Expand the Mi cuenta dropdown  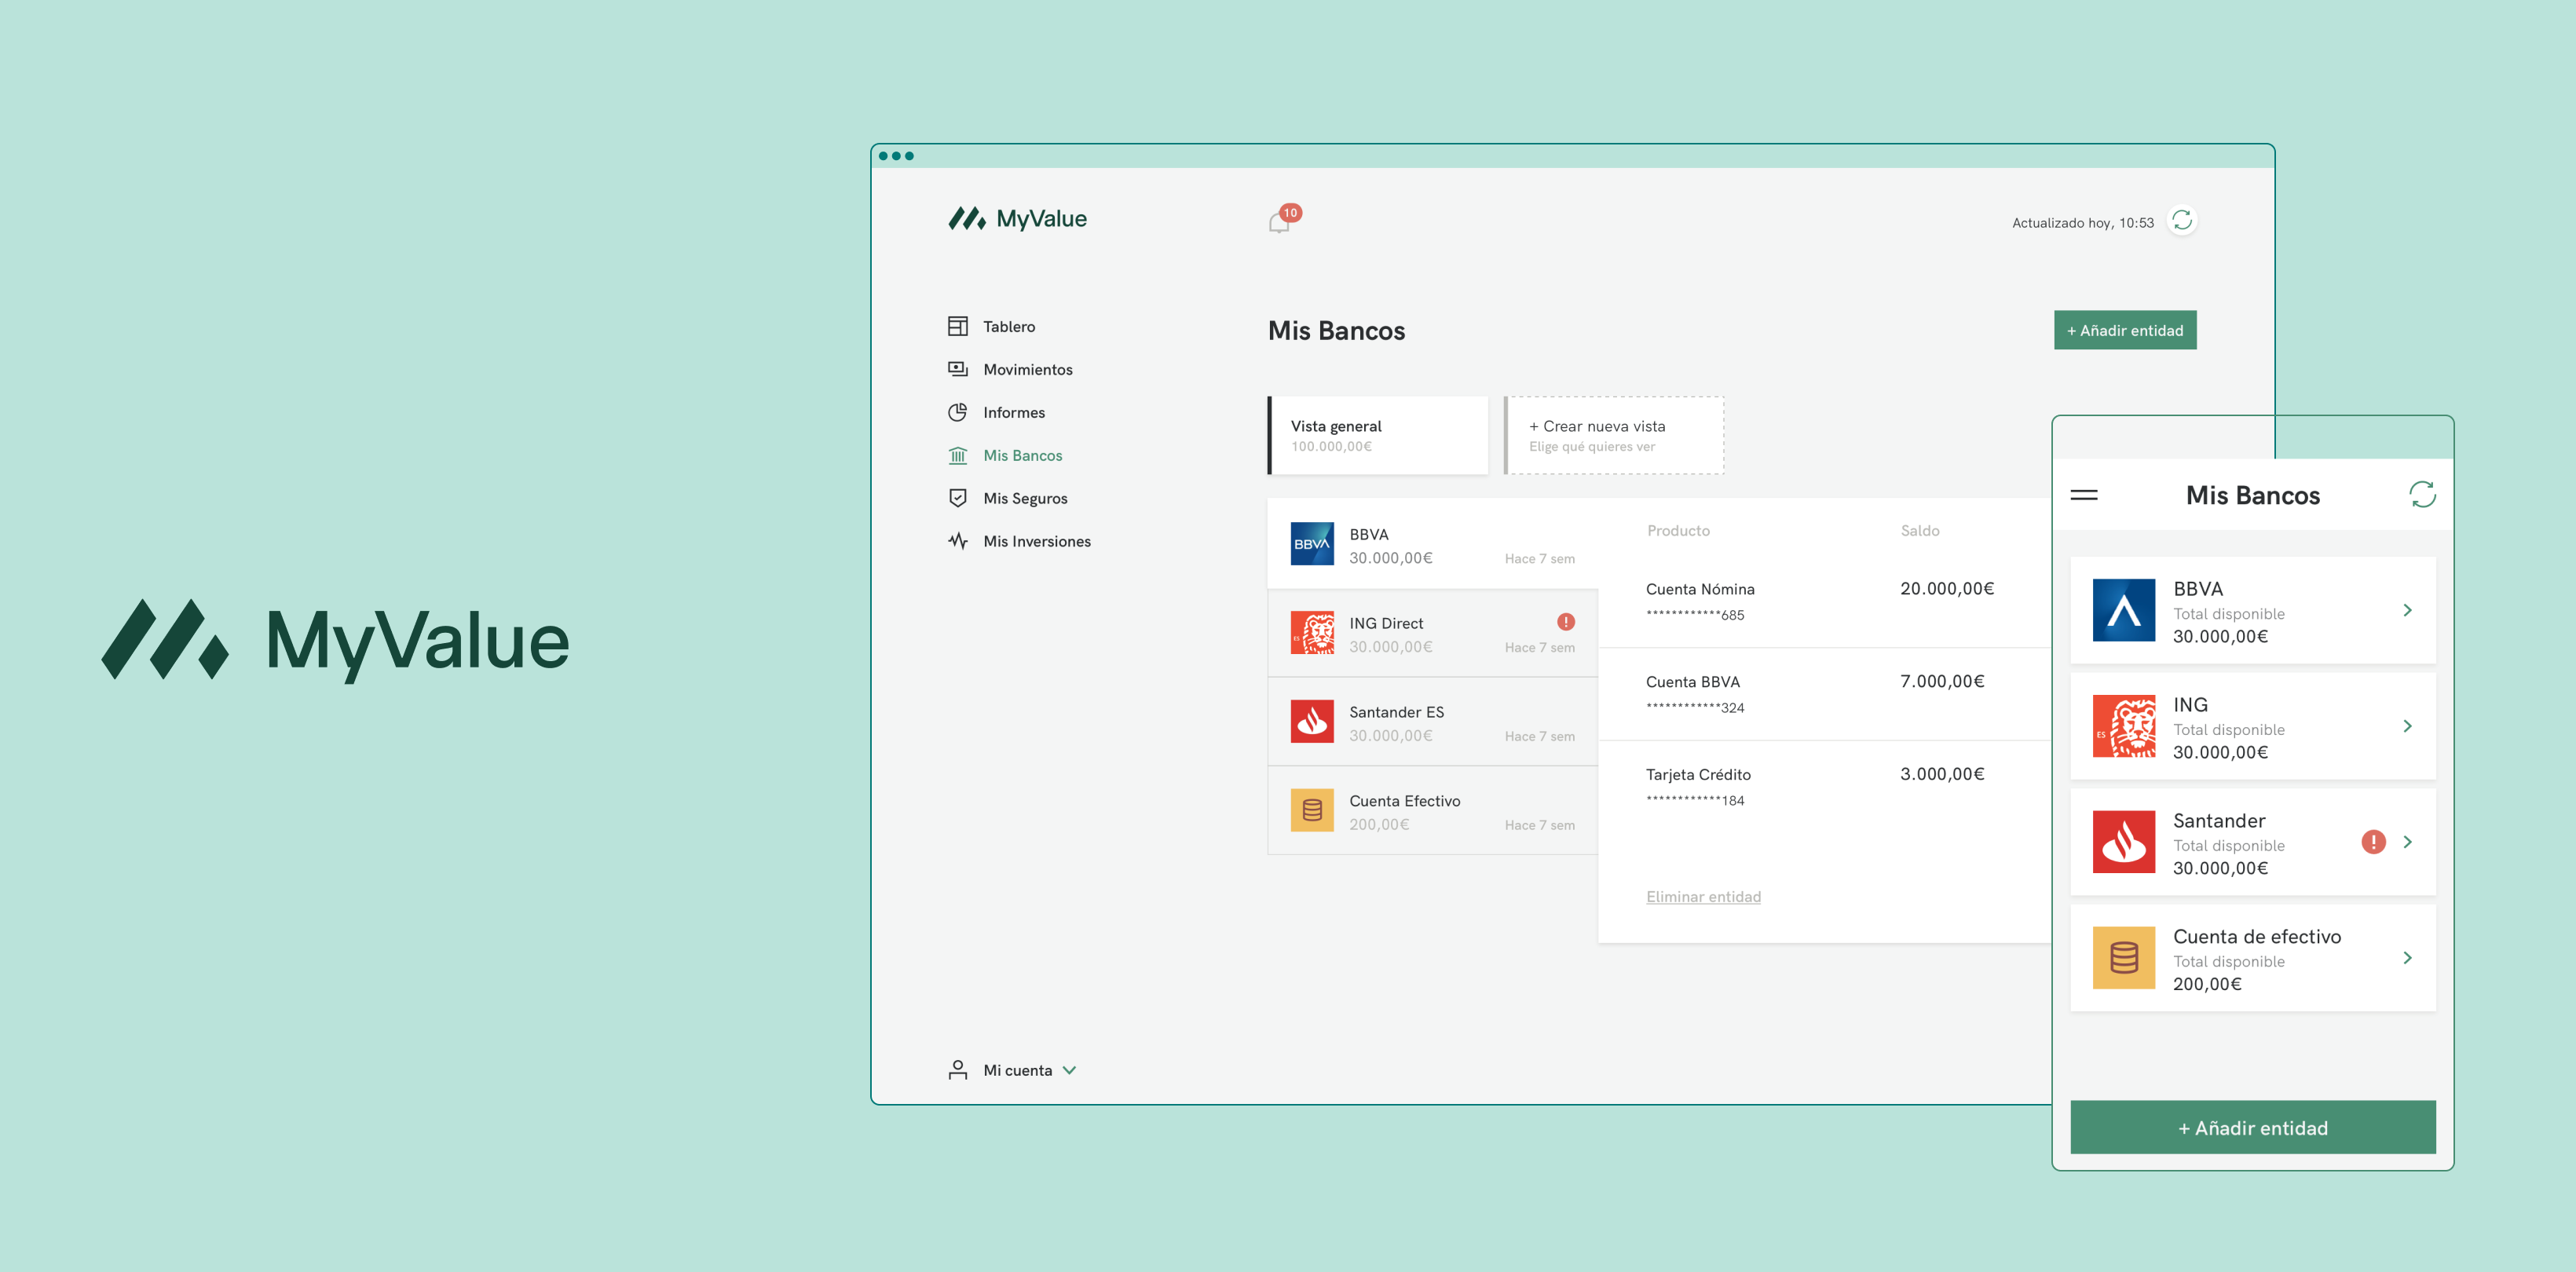click(1070, 1070)
